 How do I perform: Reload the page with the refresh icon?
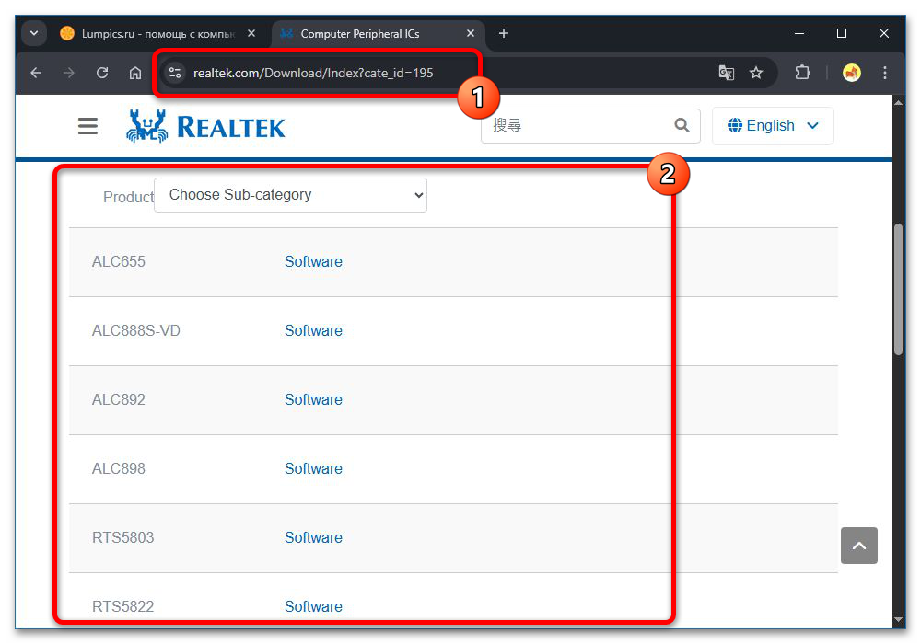(x=102, y=73)
